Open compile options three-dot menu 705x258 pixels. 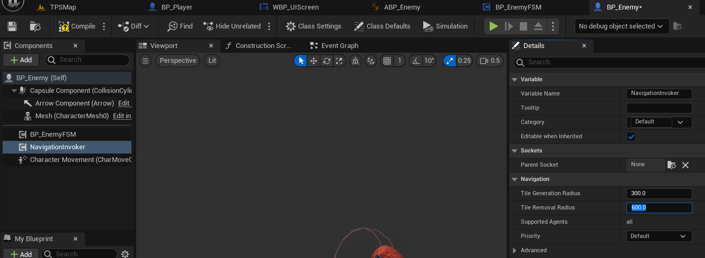[x=104, y=26]
